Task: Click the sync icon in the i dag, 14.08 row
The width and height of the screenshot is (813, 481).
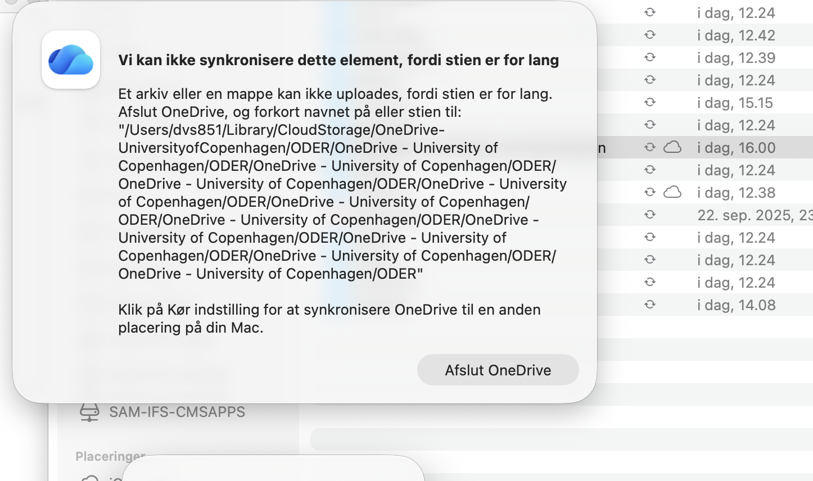Action: [650, 305]
